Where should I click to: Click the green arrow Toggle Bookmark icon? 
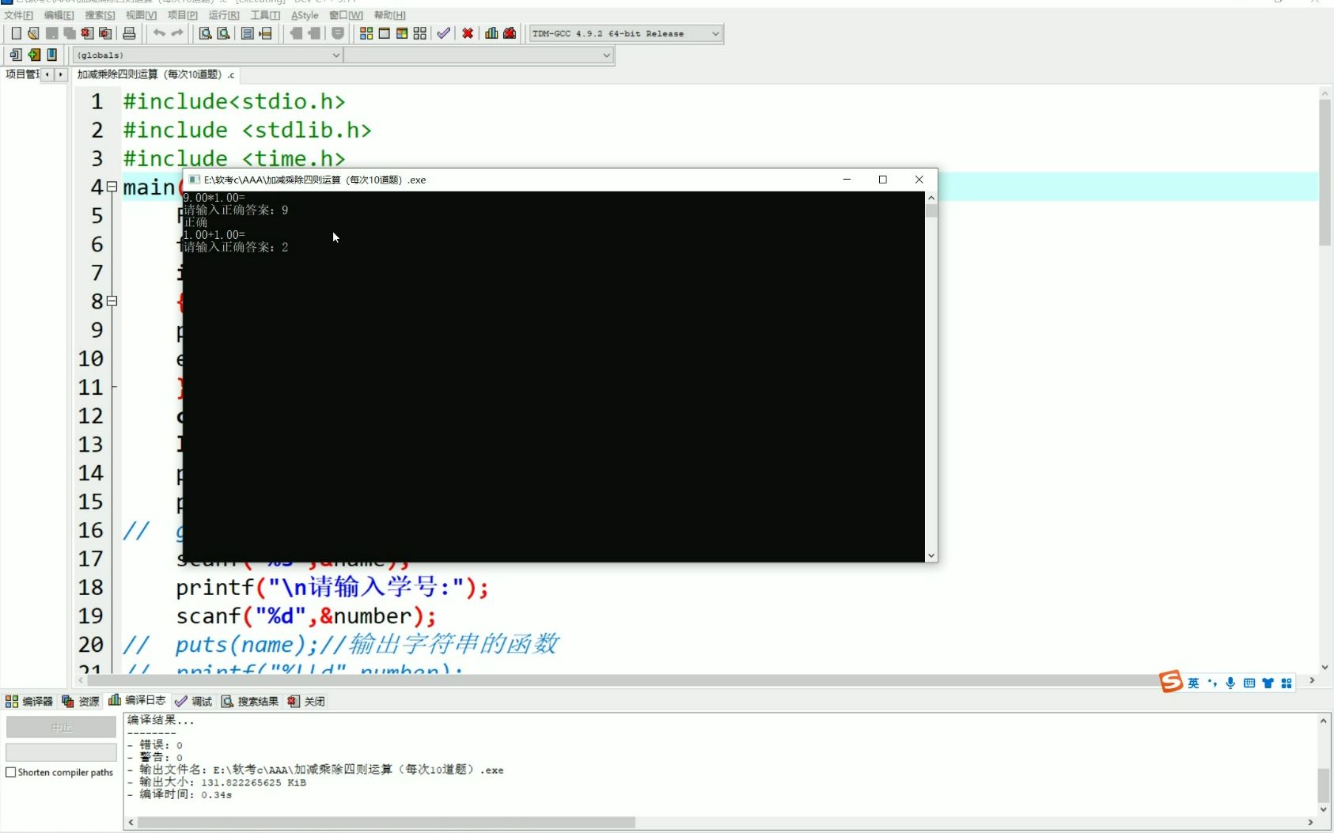pos(34,55)
